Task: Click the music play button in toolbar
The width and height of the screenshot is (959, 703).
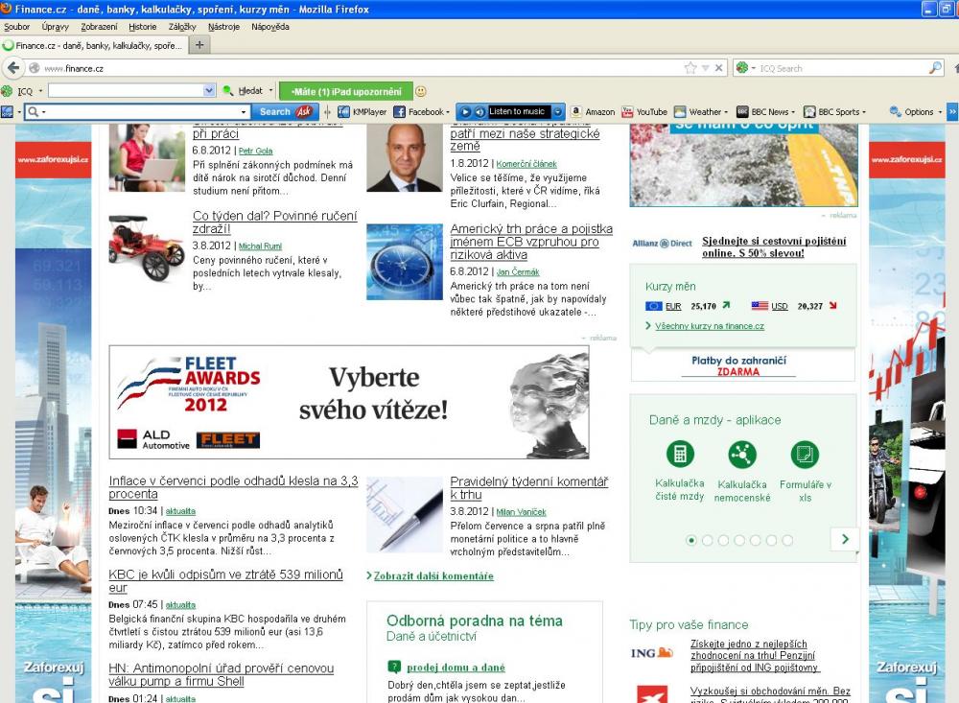Action: [x=465, y=112]
